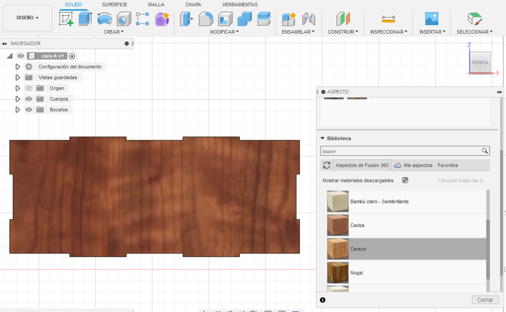Click the Extrude tool icon
Image resolution: width=506 pixels, height=312 pixels.
(x=85, y=19)
